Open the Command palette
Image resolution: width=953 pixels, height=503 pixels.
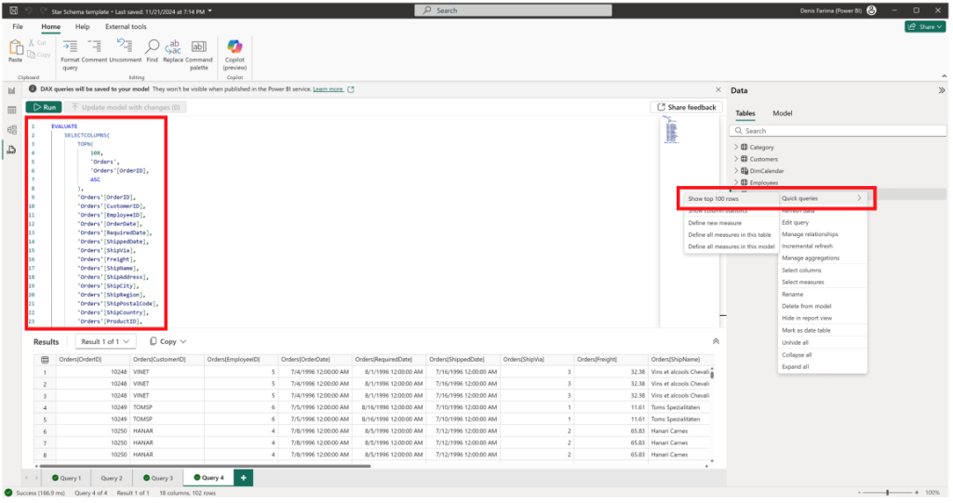(x=199, y=46)
